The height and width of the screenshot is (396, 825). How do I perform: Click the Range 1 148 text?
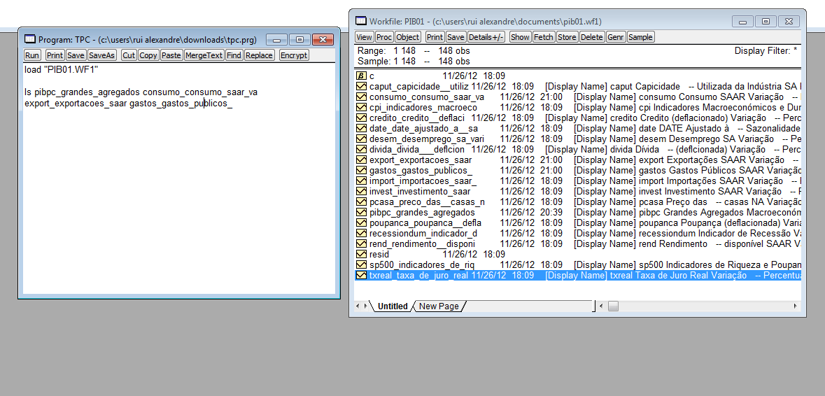414,51
